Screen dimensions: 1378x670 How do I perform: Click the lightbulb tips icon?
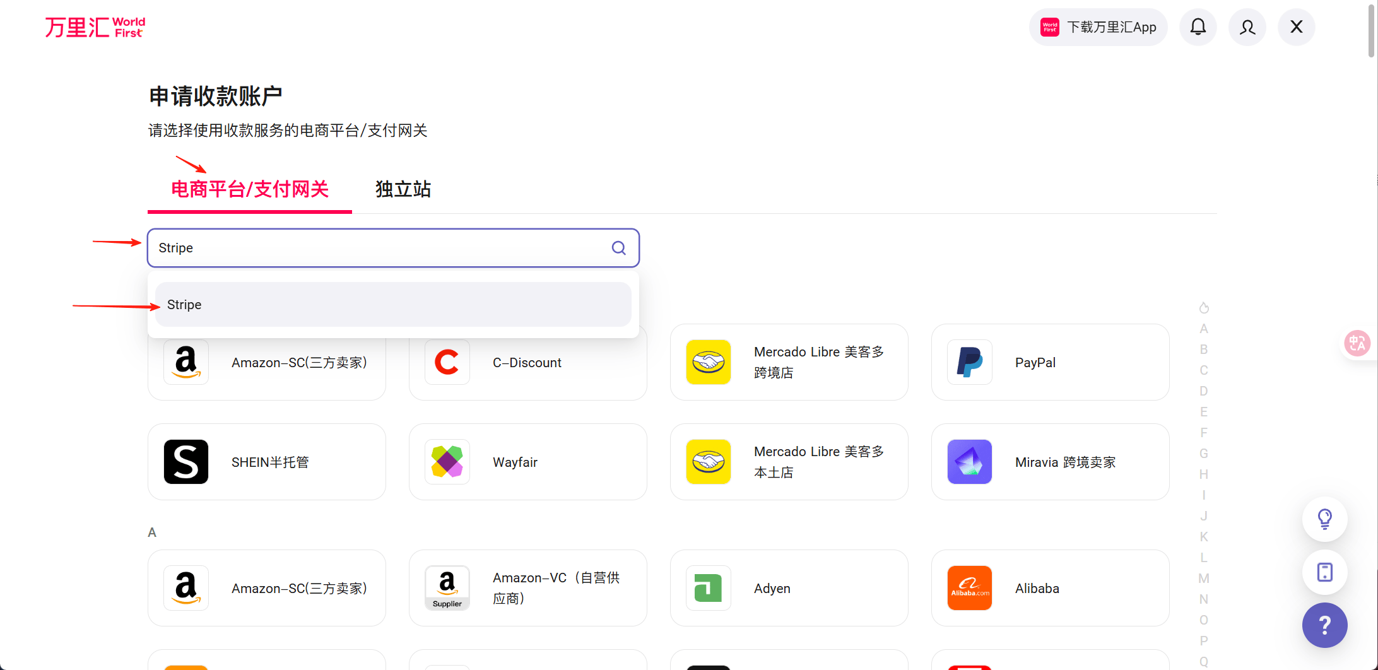(x=1324, y=519)
